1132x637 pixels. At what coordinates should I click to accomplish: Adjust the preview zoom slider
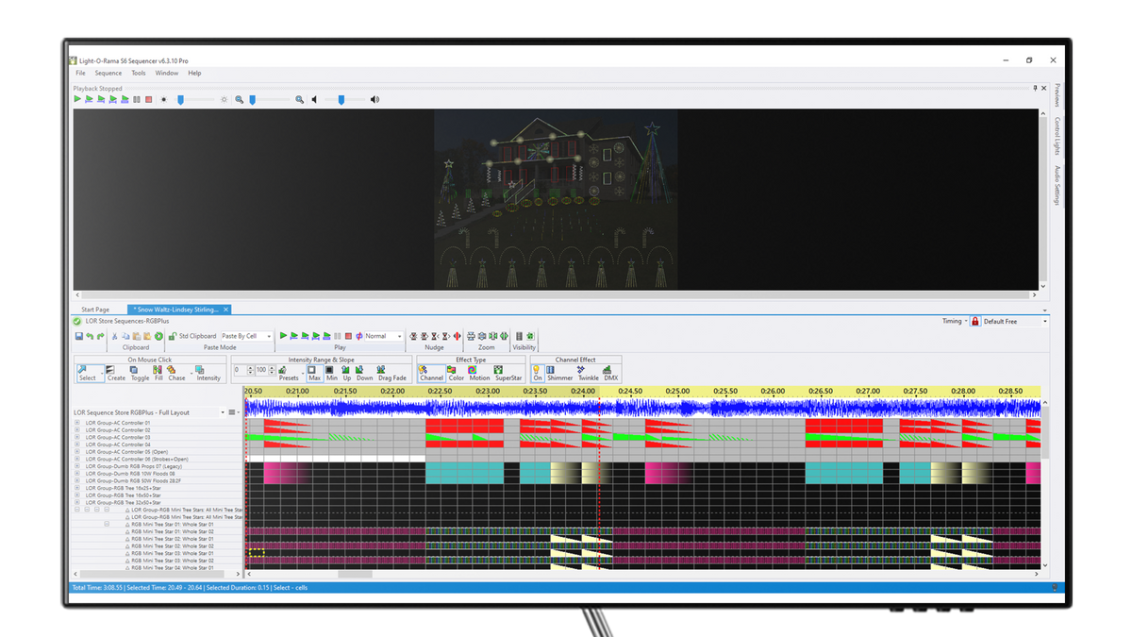coord(252,99)
